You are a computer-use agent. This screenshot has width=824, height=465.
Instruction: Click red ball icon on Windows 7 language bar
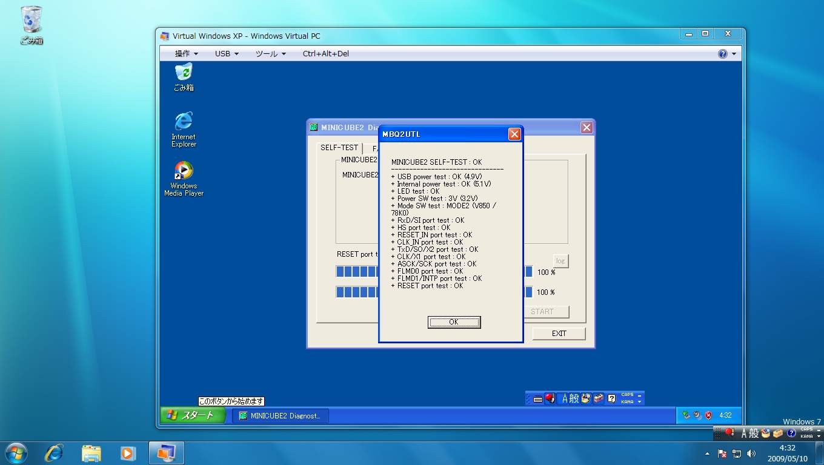coord(729,433)
